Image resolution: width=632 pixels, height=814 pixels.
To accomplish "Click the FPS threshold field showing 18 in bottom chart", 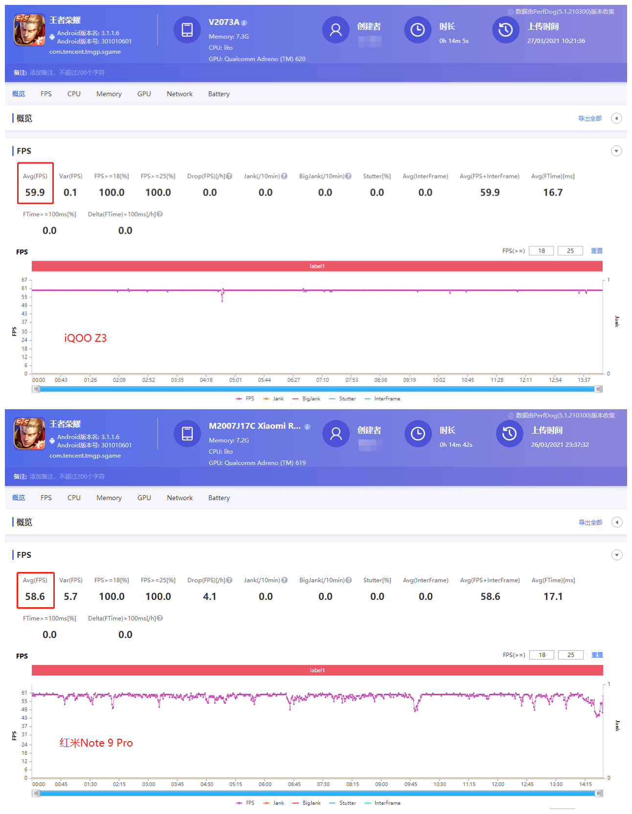I will click(x=542, y=655).
